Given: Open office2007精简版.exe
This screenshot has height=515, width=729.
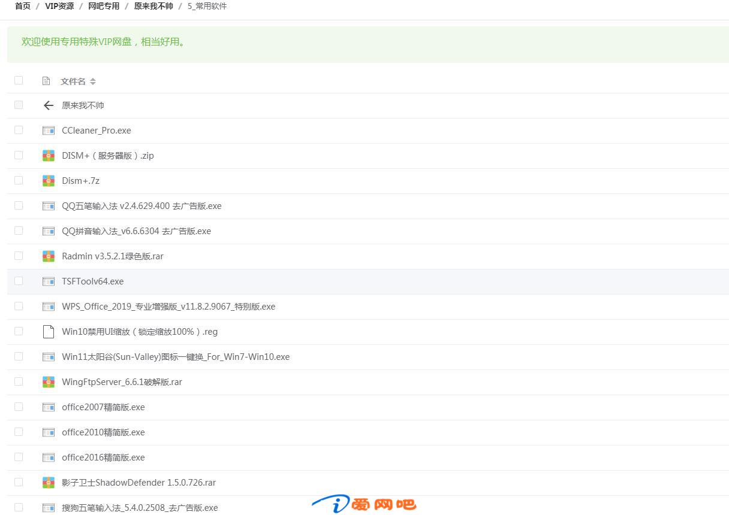Looking at the screenshot, I should [x=103, y=407].
